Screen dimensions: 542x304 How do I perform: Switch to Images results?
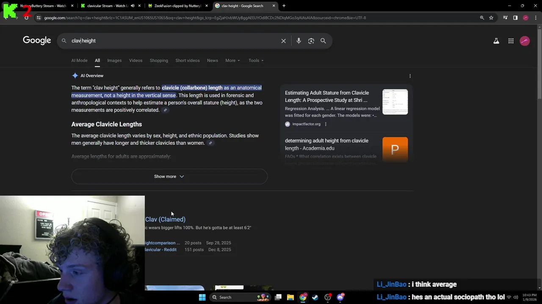(114, 60)
